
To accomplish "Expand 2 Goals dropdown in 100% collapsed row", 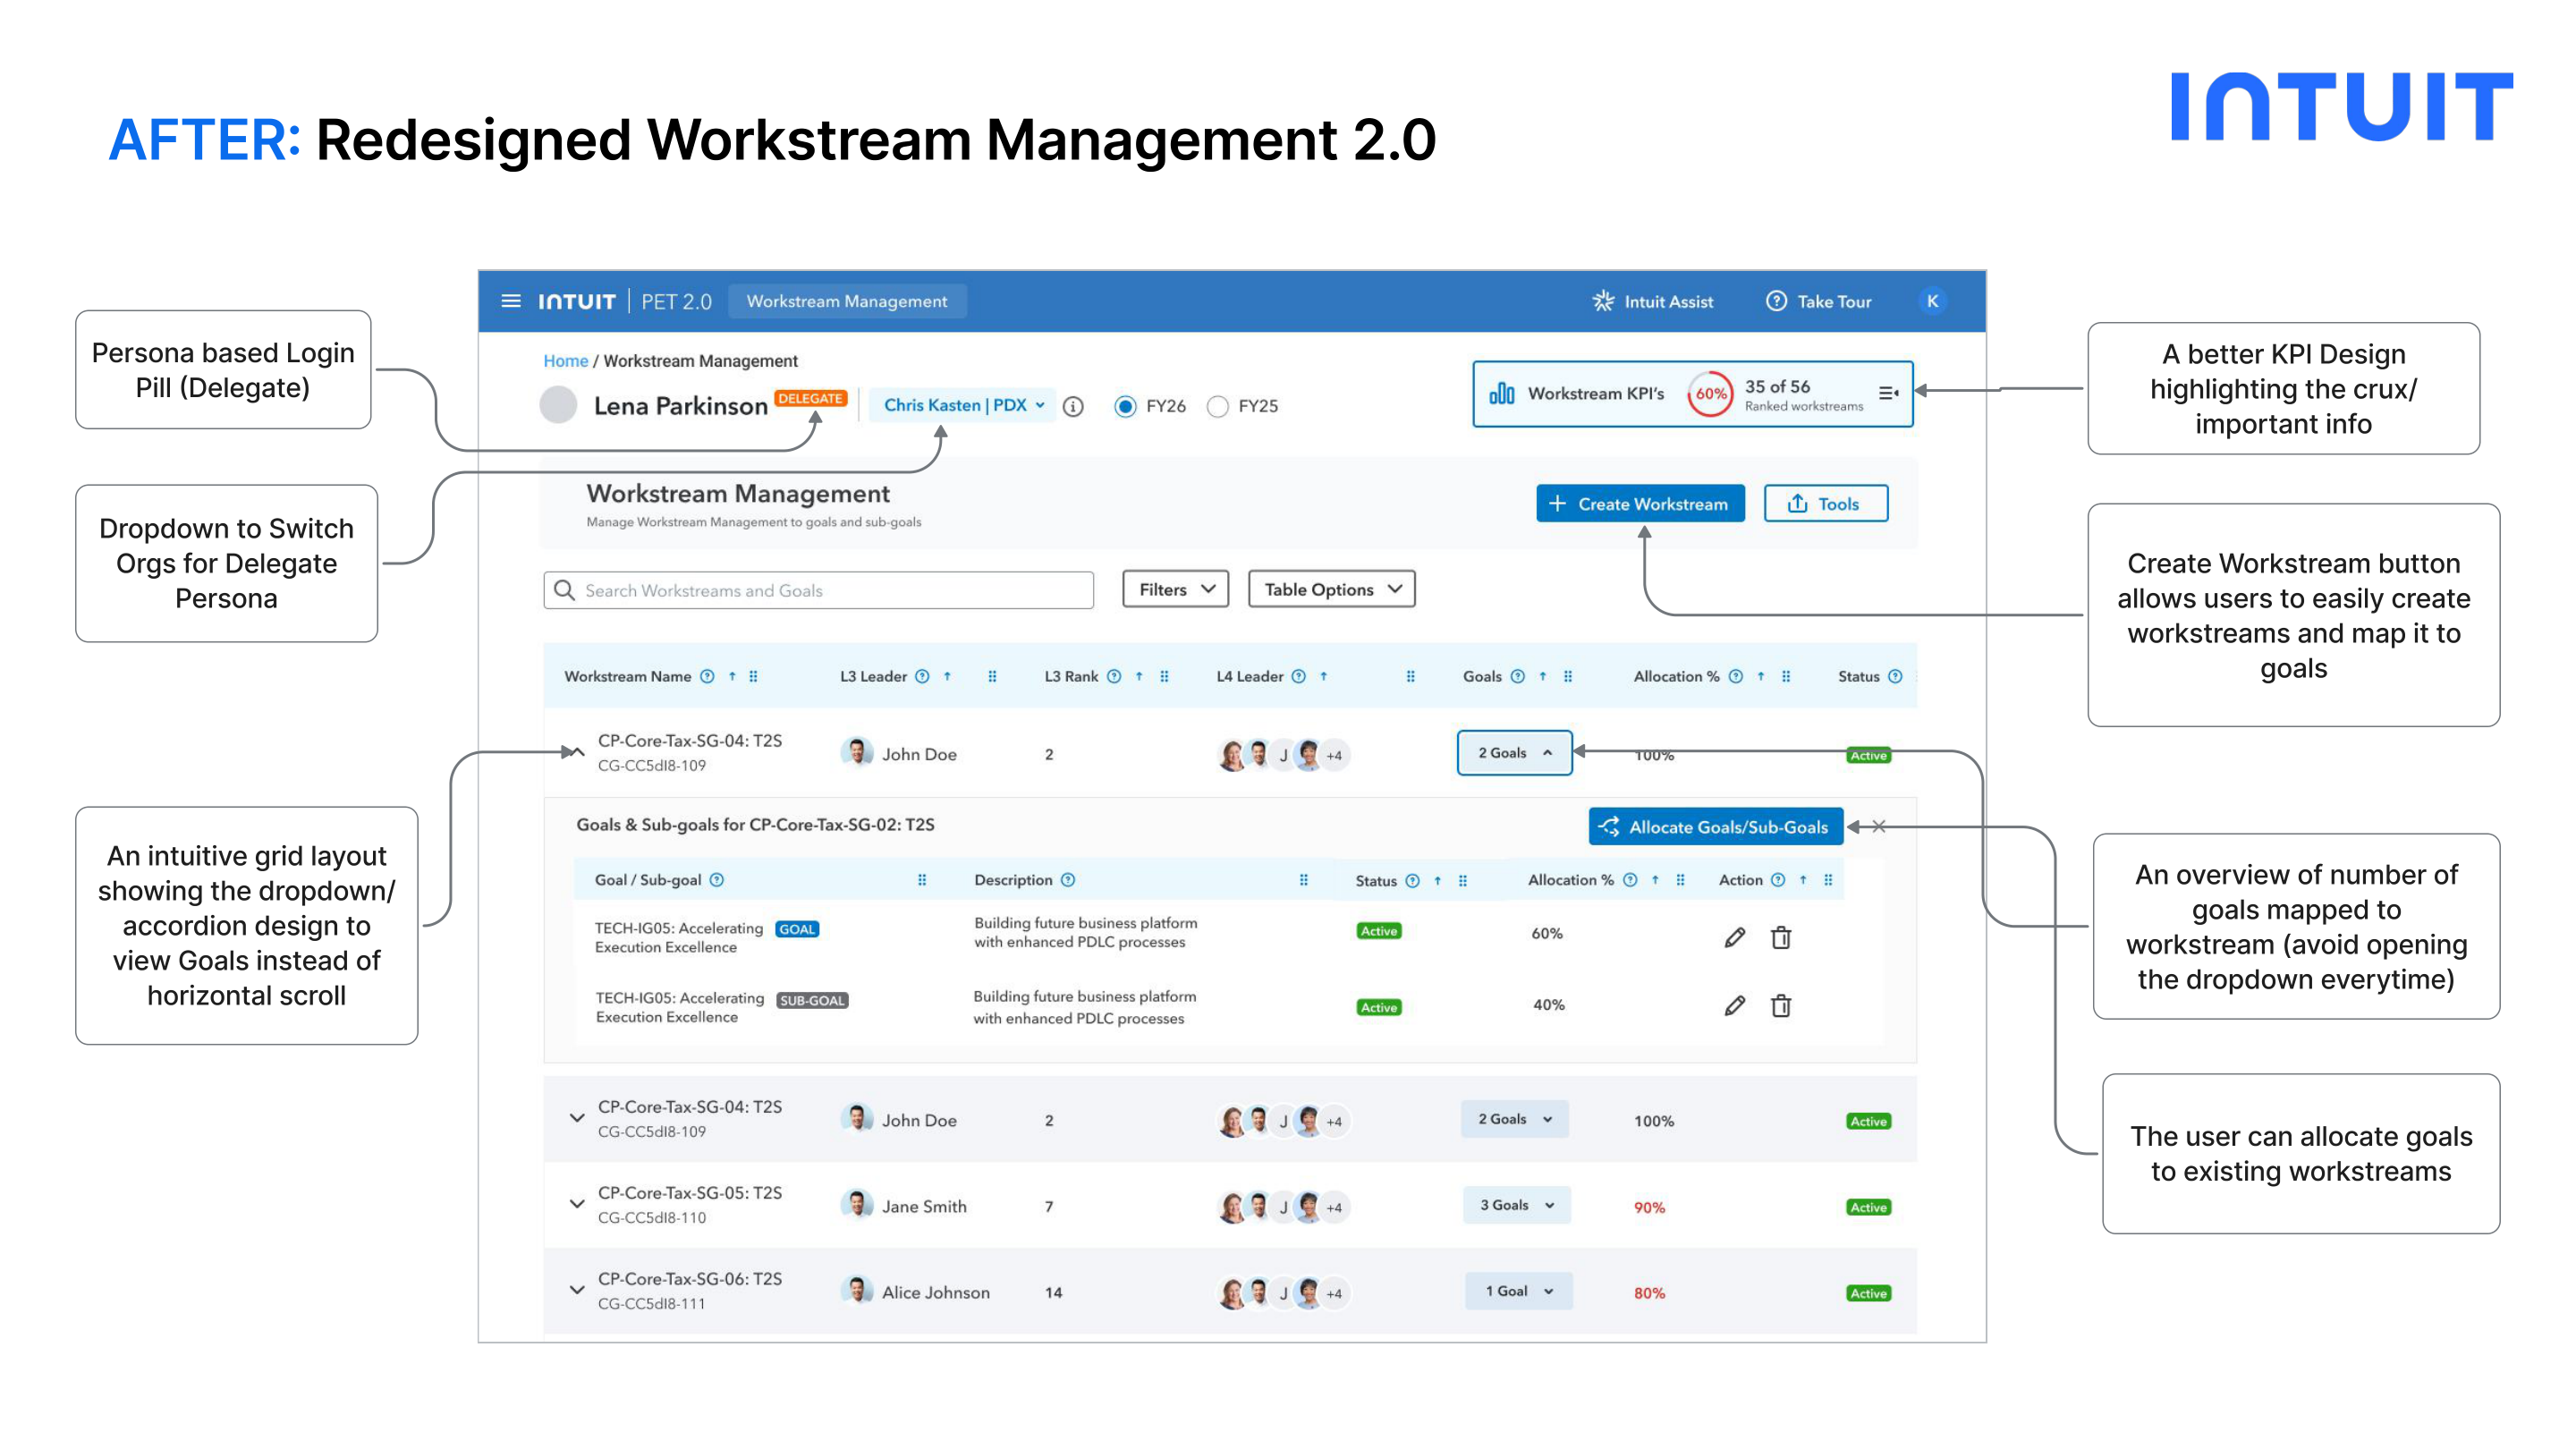I will point(1515,1119).
